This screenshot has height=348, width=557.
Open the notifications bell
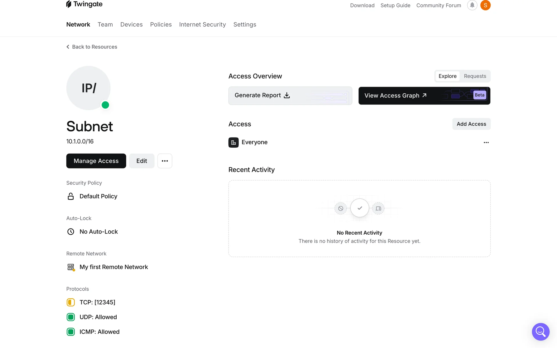click(472, 5)
